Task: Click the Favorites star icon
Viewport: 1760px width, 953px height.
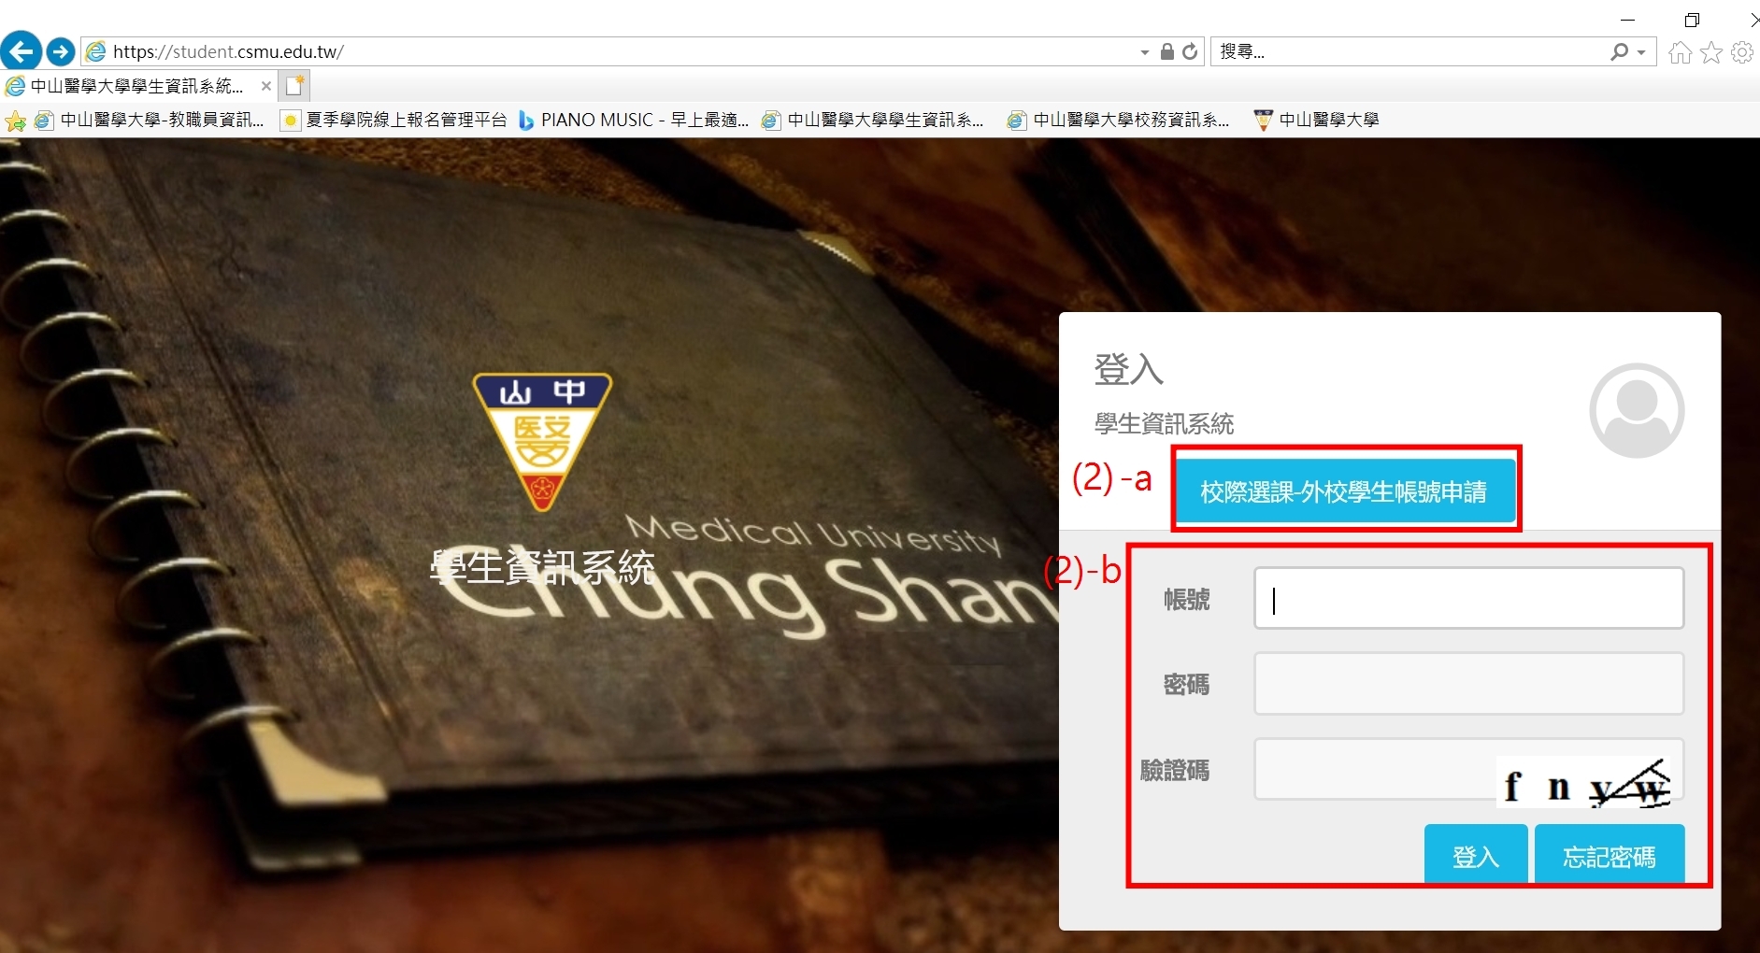Action: coord(1711,52)
